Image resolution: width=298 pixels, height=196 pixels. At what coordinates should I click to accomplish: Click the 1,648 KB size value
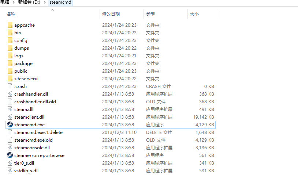pyautogui.click(x=205, y=132)
